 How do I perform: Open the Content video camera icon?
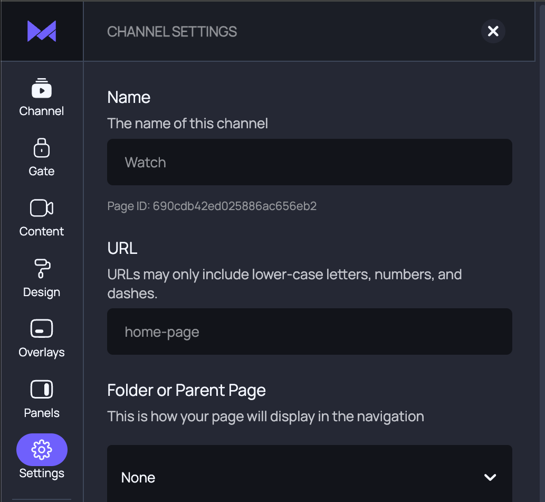pyautogui.click(x=41, y=209)
